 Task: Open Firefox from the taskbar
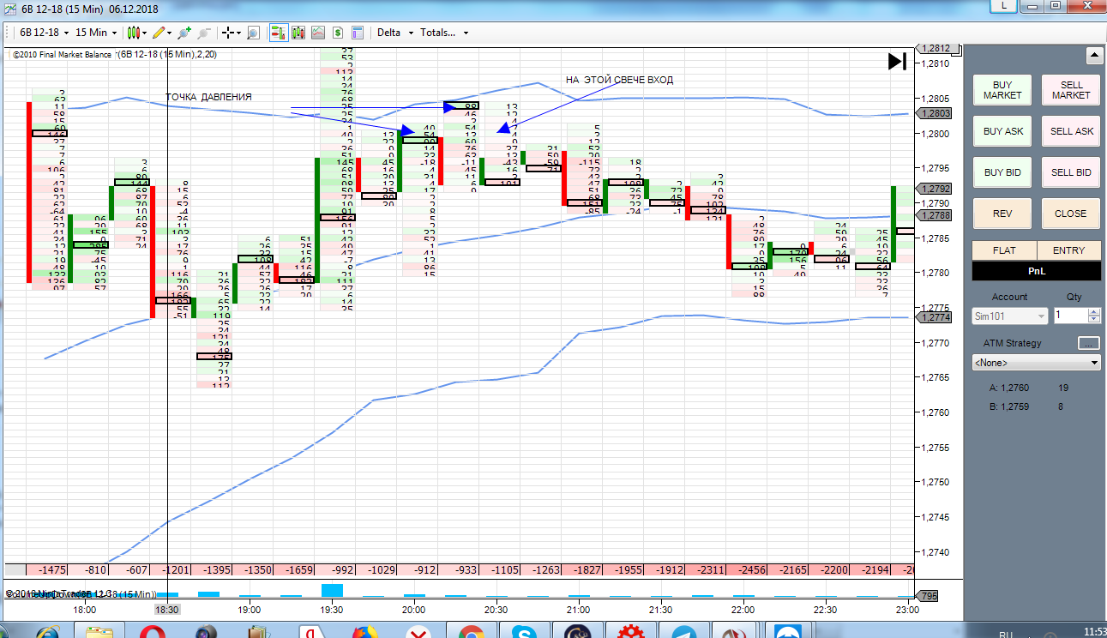pos(366,633)
